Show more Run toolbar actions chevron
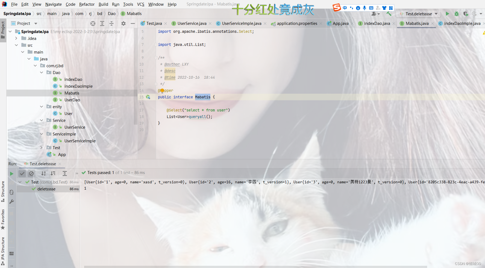The image size is (485, 268). coord(77,173)
